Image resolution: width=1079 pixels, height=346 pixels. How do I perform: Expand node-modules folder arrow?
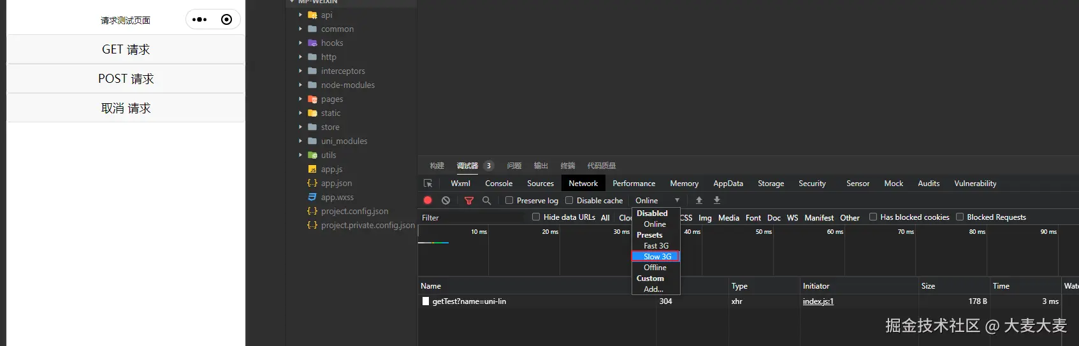[301, 85]
